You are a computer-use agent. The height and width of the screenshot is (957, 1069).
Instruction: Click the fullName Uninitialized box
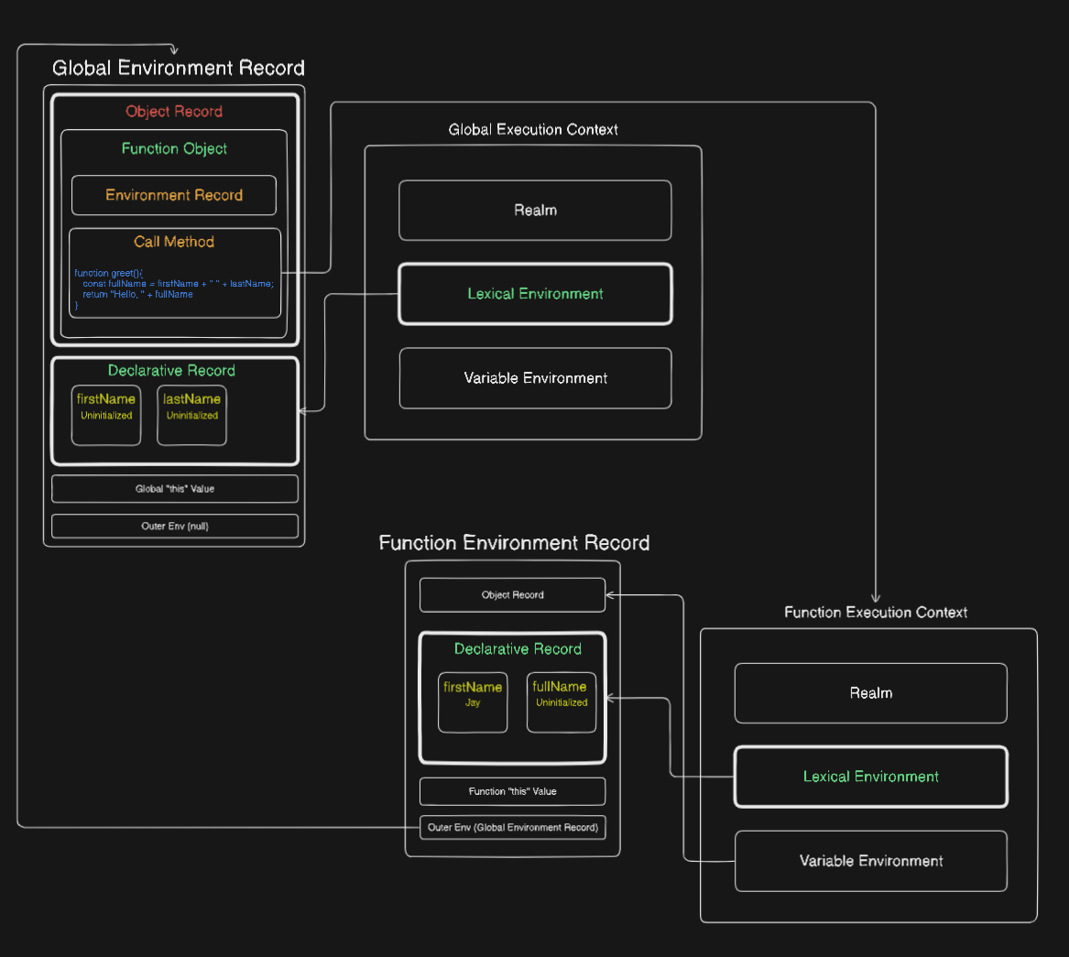click(x=562, y=702)
